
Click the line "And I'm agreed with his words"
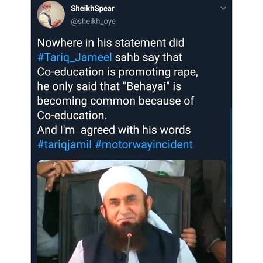tap(114, 130)
